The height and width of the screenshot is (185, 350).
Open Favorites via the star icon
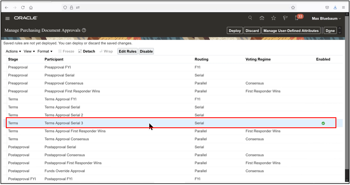pyautogui.click(x=273, y=18)
